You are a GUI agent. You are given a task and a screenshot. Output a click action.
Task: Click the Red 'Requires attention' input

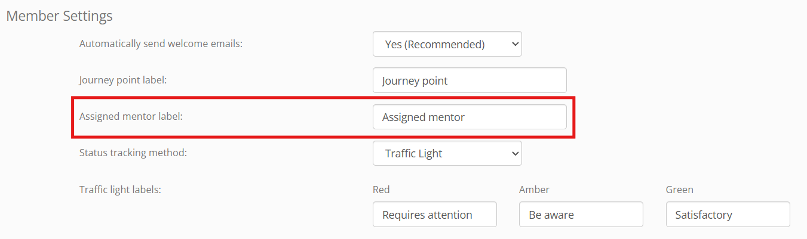(434, 215)
